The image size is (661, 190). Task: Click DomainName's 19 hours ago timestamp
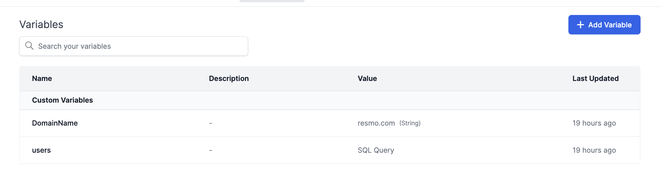coord(594,123)
